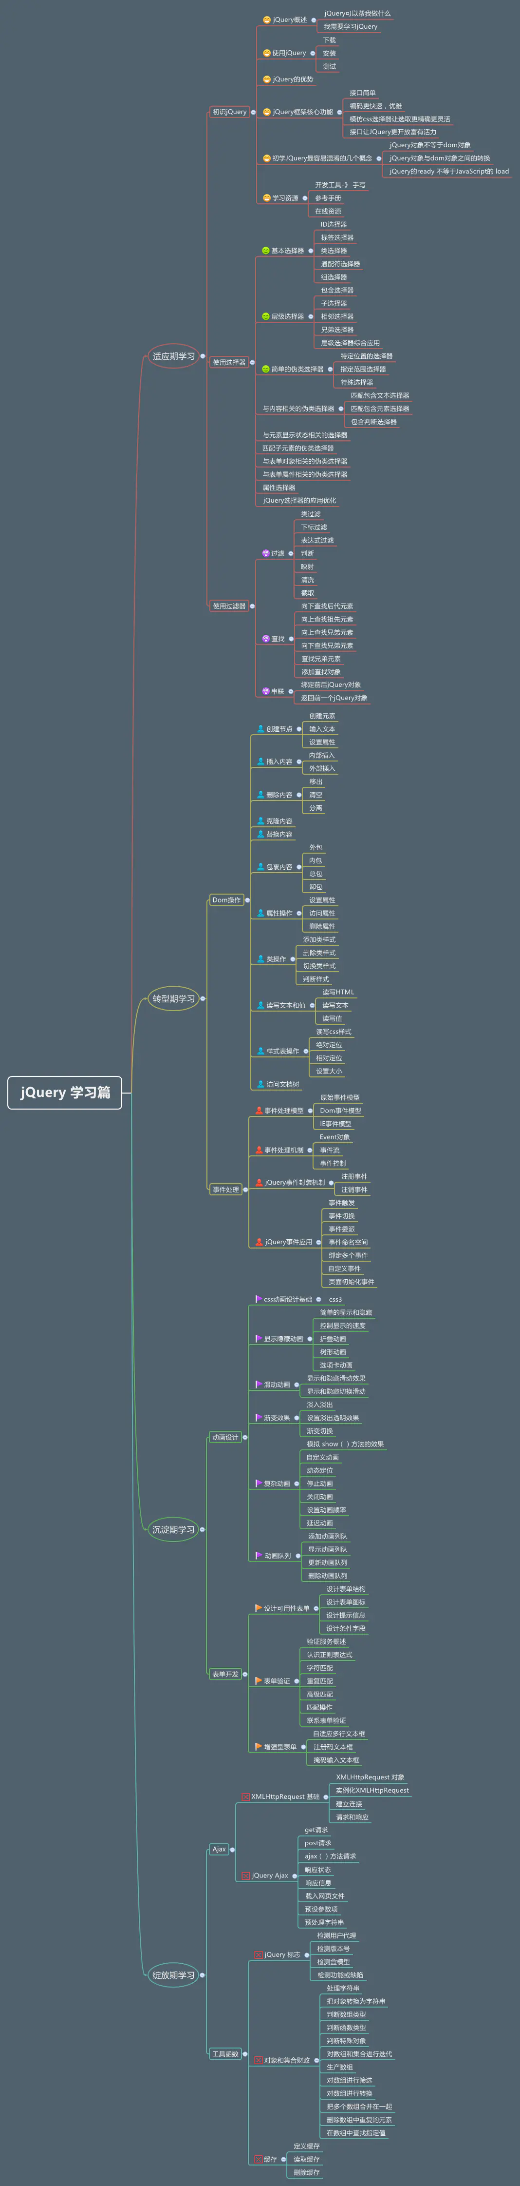Click the purple alien icon beside 查找
This screenshot has height=2186, width=520.
(266, 639)
